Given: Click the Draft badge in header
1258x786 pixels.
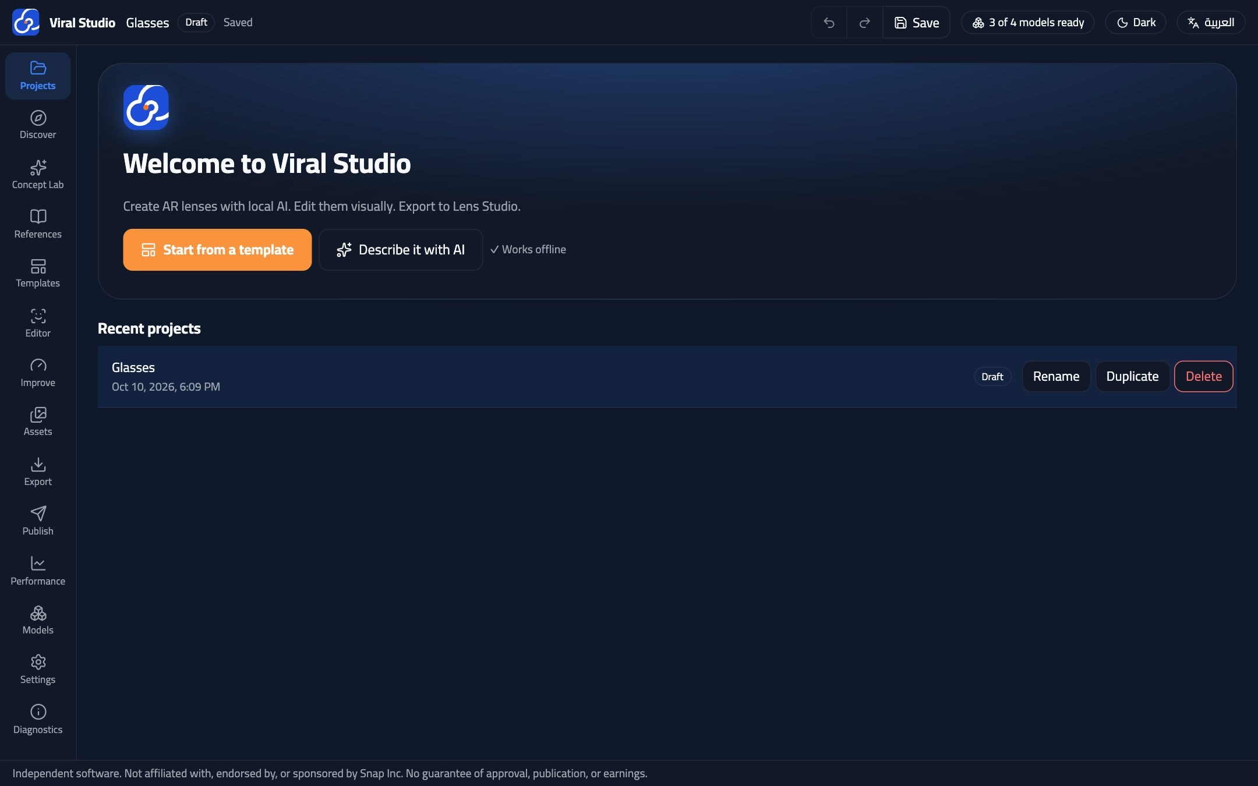Looking at the screenshot, I should coord(196,23).
